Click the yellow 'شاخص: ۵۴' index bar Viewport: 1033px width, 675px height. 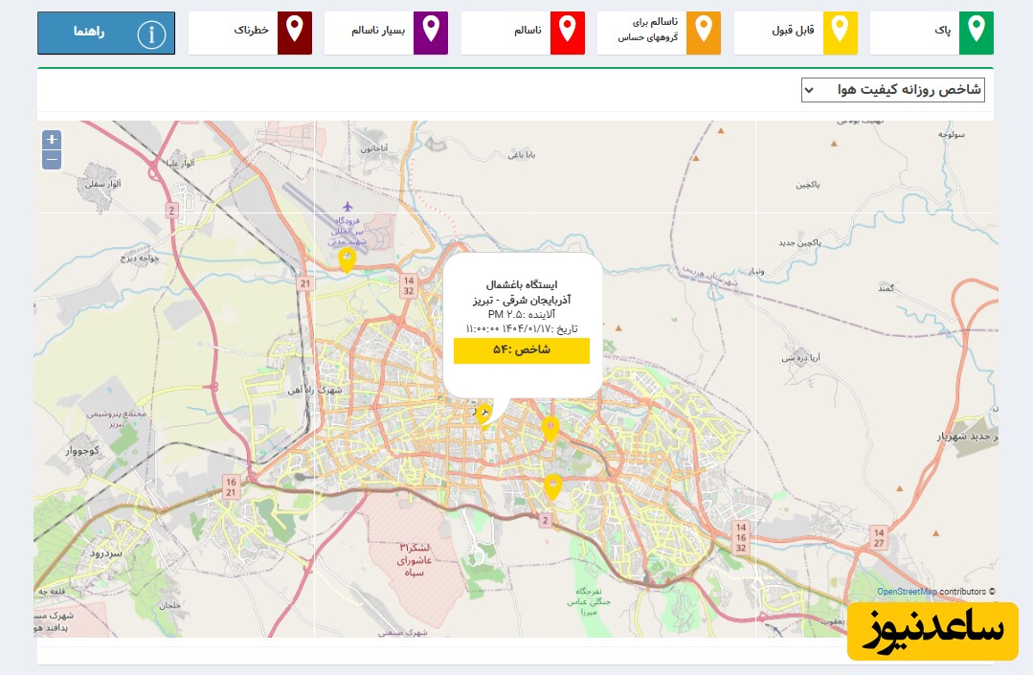(521, 350)
